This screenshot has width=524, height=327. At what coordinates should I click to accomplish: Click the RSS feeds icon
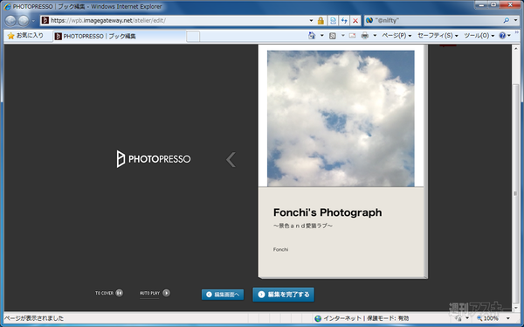click(333, 36)
